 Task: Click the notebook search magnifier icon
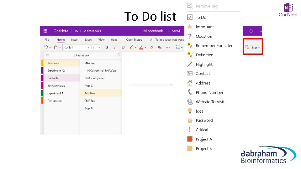click(x=118, y=55)
